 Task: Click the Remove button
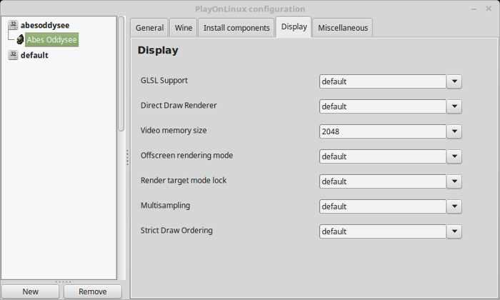(x=93, y=291)
